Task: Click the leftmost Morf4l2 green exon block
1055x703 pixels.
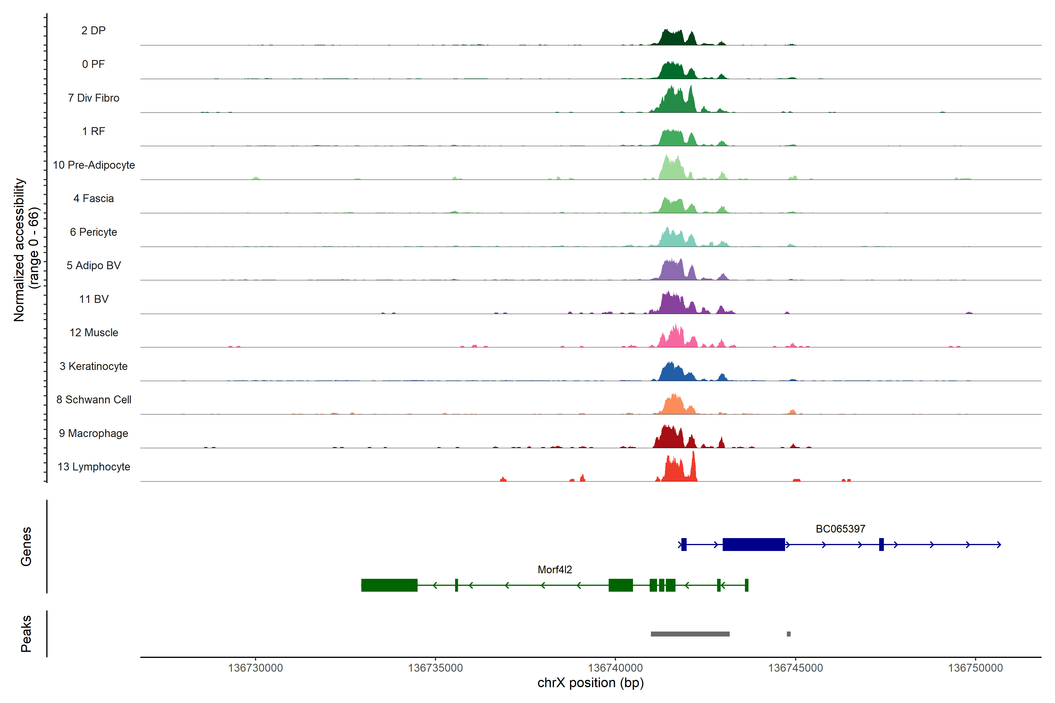Action: tap(389, 585)
